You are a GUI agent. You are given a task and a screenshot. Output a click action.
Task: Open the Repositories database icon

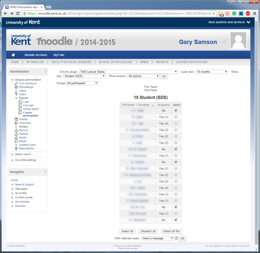16,148
